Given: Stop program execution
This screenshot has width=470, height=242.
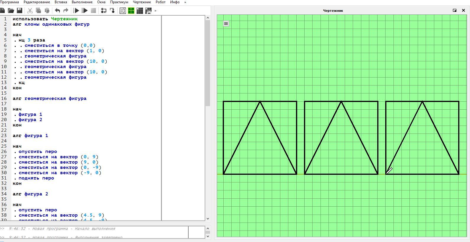Looking at the screenshot, I should point(93,11).
